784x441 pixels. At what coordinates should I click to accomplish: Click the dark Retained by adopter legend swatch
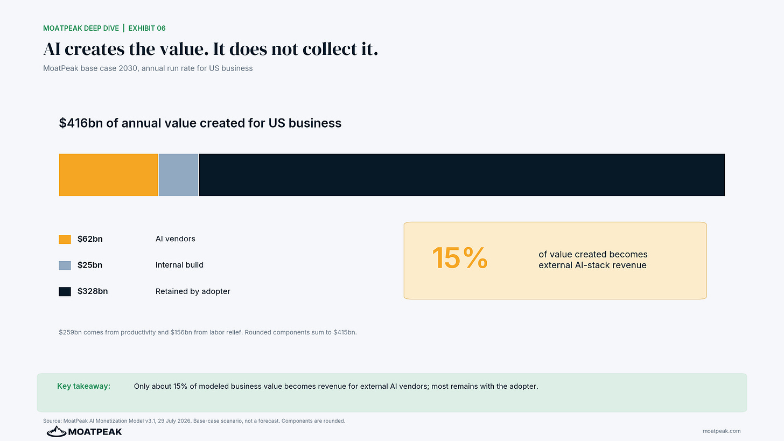click(x=65, y=291)
